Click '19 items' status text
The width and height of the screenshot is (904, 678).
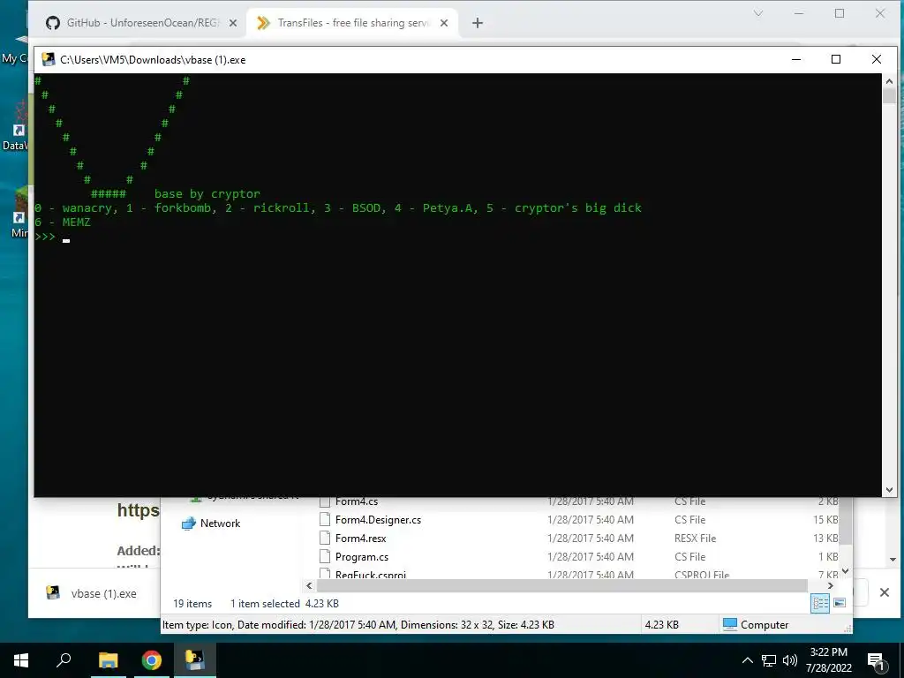click(192, 604)
